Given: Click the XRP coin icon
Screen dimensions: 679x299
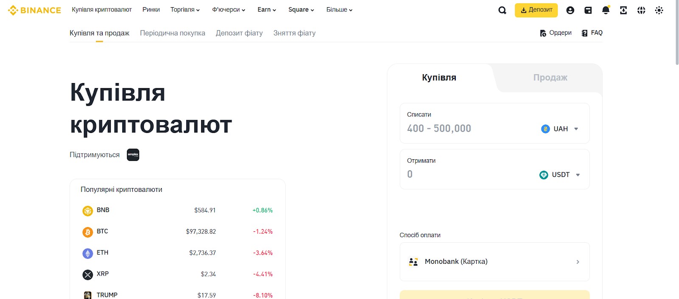Looking at the screenshot, I should (87, 274).
